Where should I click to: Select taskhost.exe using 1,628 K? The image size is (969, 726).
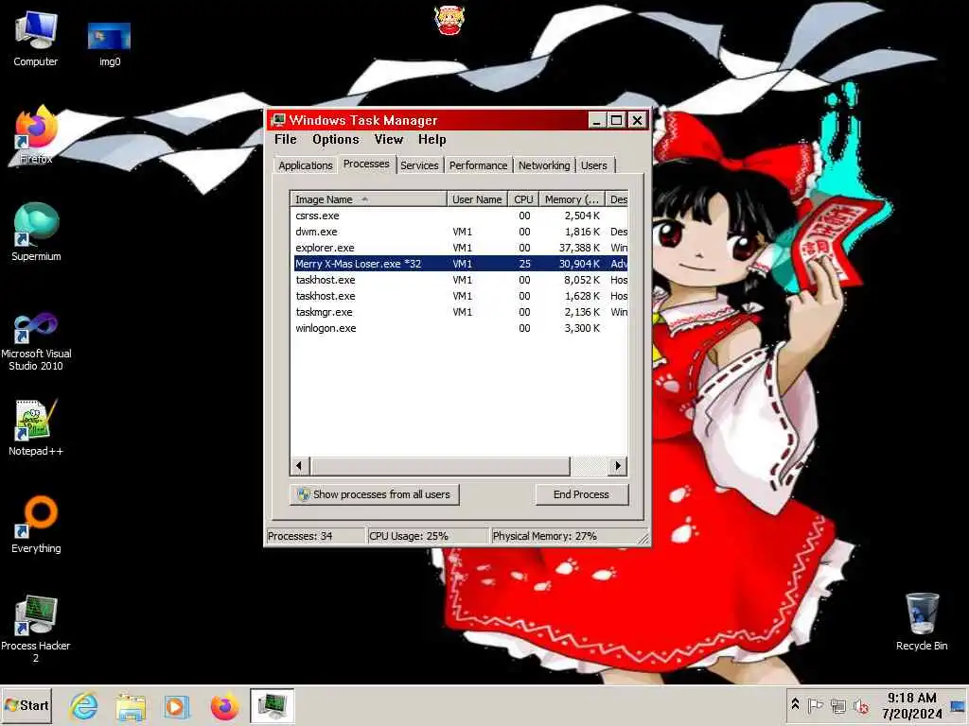pyautogui.click(x=460, y=296)
